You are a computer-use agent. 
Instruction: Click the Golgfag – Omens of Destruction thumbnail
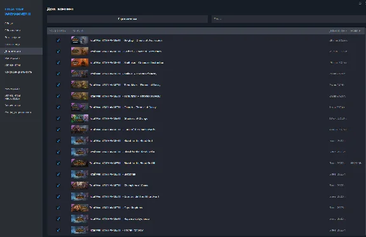click(x=79, y=40)
